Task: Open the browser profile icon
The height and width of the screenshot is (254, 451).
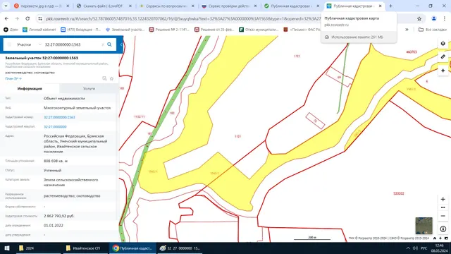Action: click(434, 19)
